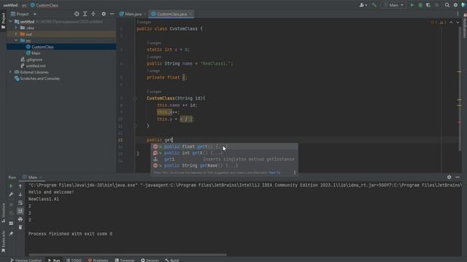The height and width of the screenshot is (262, 467).
Task: Debug Main with bug icon
Action: click(x=420, y=5)
